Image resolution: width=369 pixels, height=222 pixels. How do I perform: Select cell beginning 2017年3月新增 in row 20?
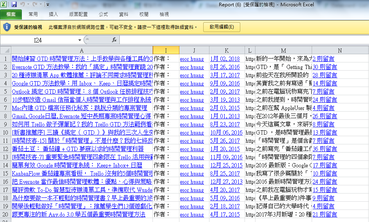284,215
